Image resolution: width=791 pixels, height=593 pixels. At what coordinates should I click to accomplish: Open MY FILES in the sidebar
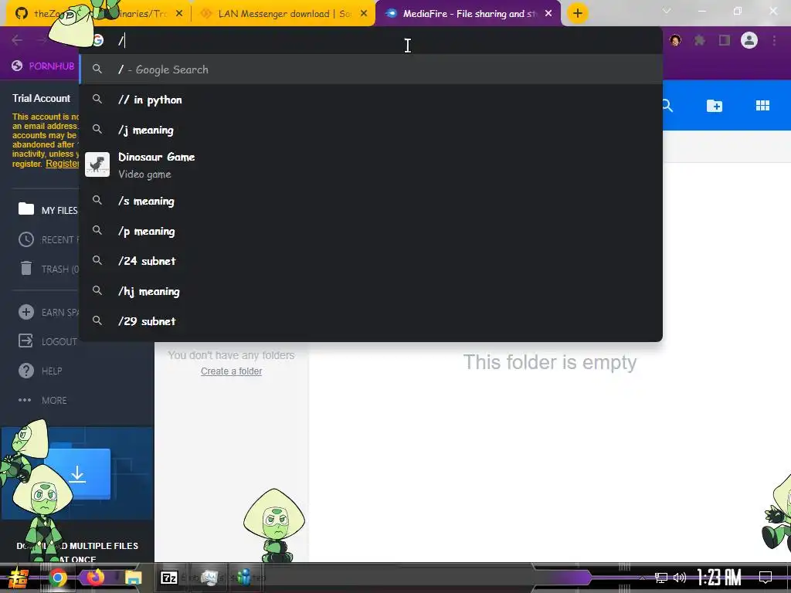[47, 210]
